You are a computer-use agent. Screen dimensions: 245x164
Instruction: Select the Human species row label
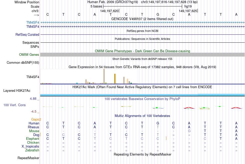pyautogui.click(x=34, y=123)
